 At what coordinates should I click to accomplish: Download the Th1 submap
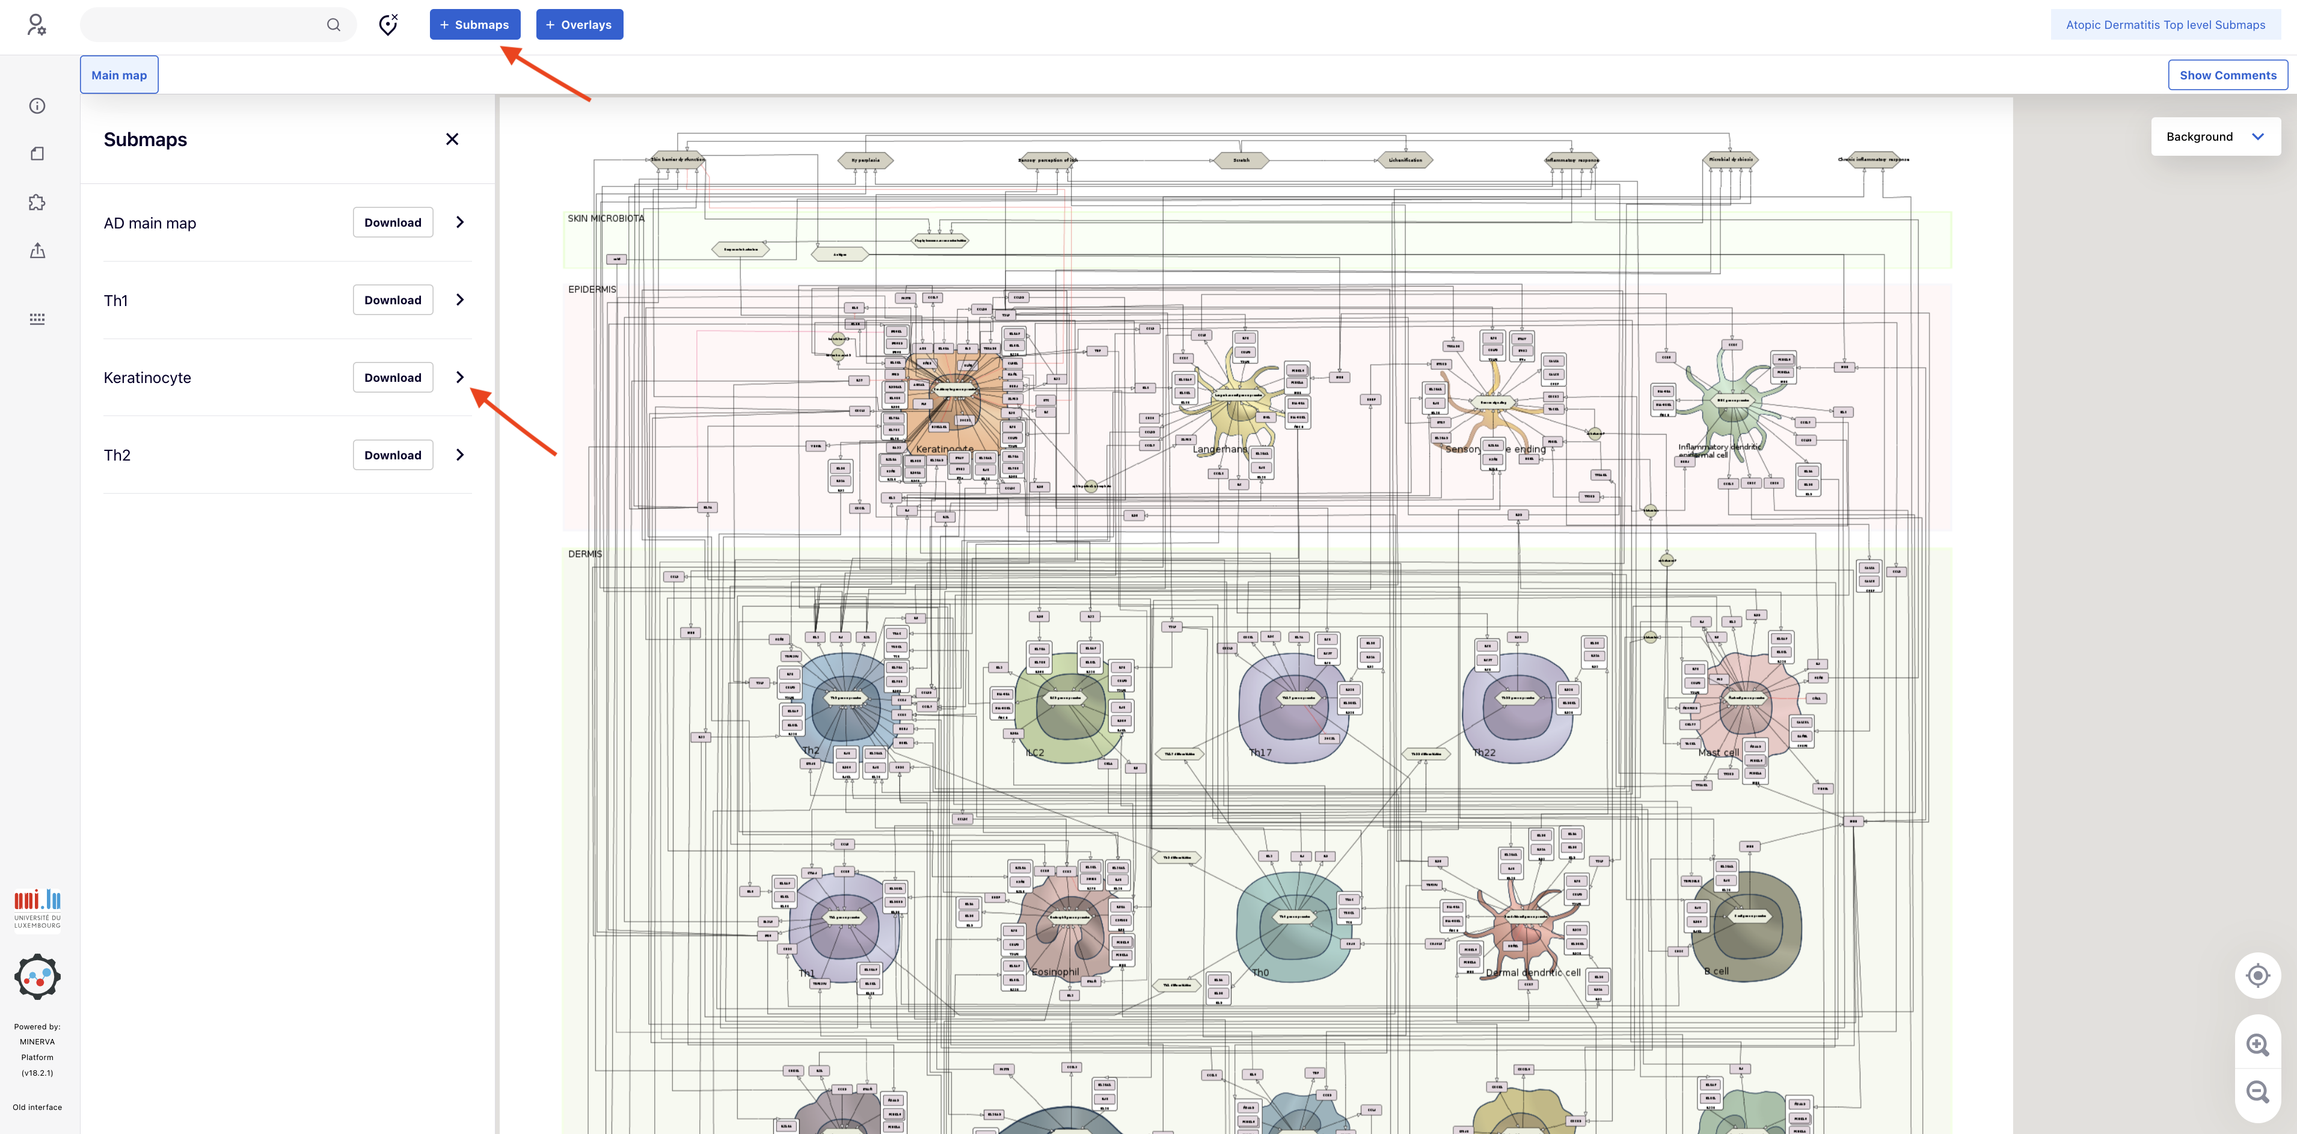click(392, 301)
